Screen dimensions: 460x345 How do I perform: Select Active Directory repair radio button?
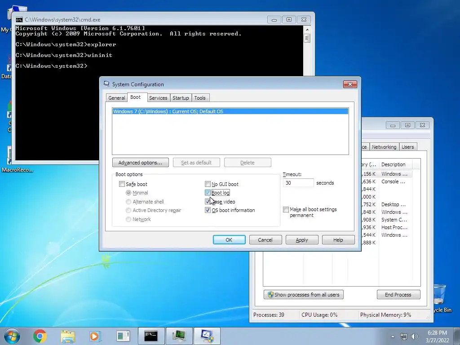(x=128, y=210)
